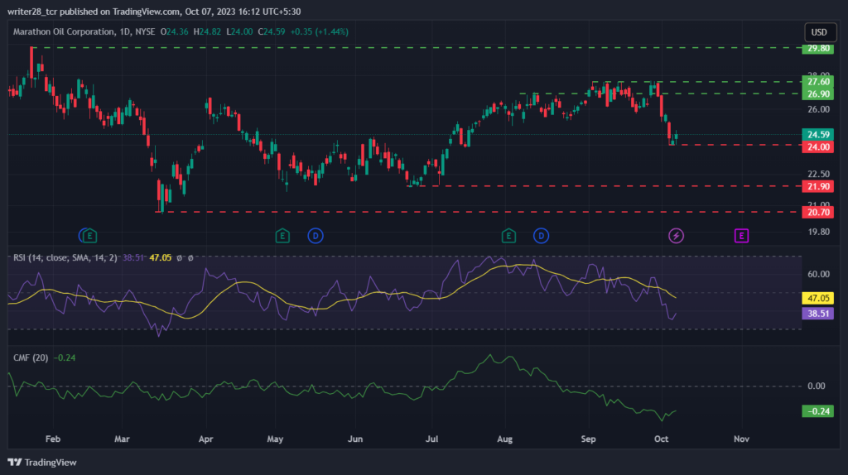Click the 26.00 price axis value
Image resolution: width=848 pixels, height=475 pixels.
click(x=818, y=110)
